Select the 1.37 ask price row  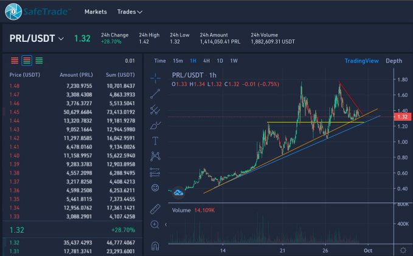(x=72, y=181)
